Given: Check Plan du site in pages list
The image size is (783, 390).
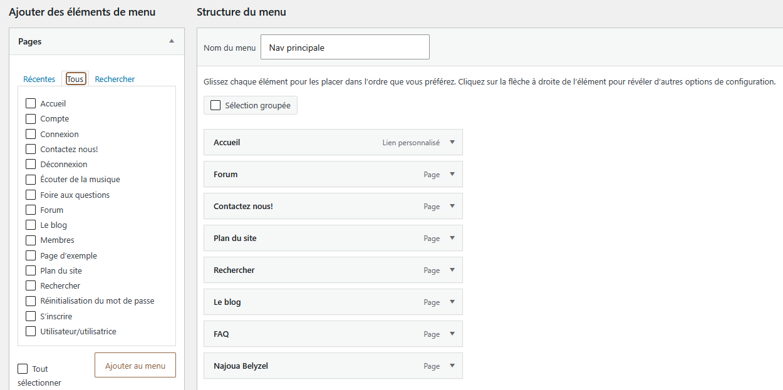Looking at the screenshot, I should [x=31, y=270].
